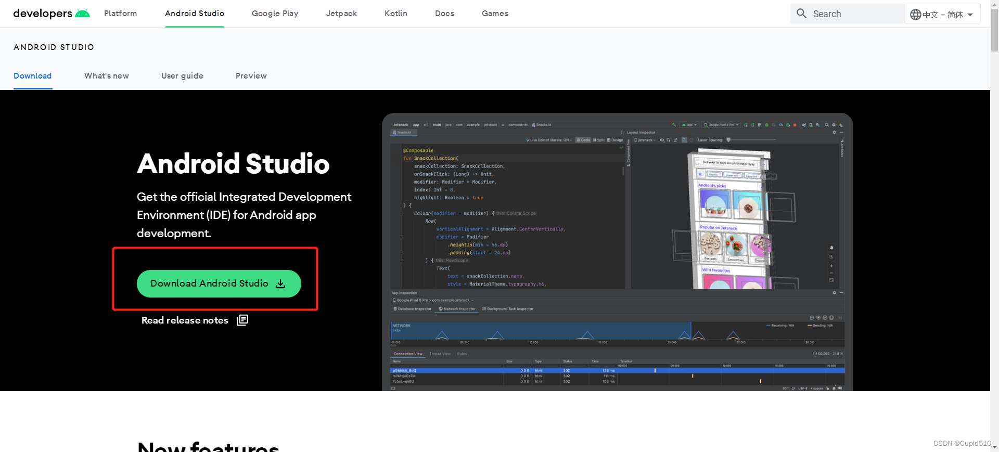Go to the Jetpack section
The height and width of the screenshot is (452, 999).
pyautogui.click(x=341, y=14)
